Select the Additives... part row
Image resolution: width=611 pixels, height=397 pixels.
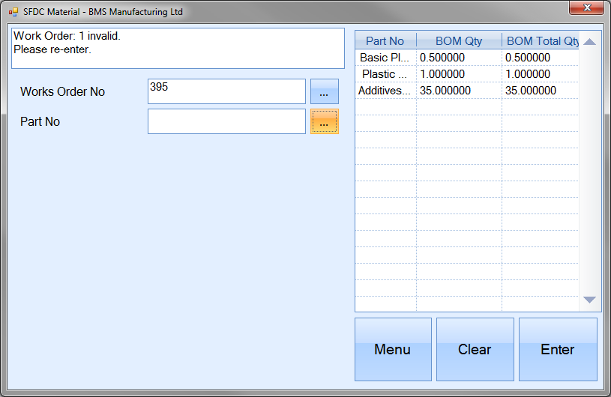pyautogui.click(x=385, y=91)
